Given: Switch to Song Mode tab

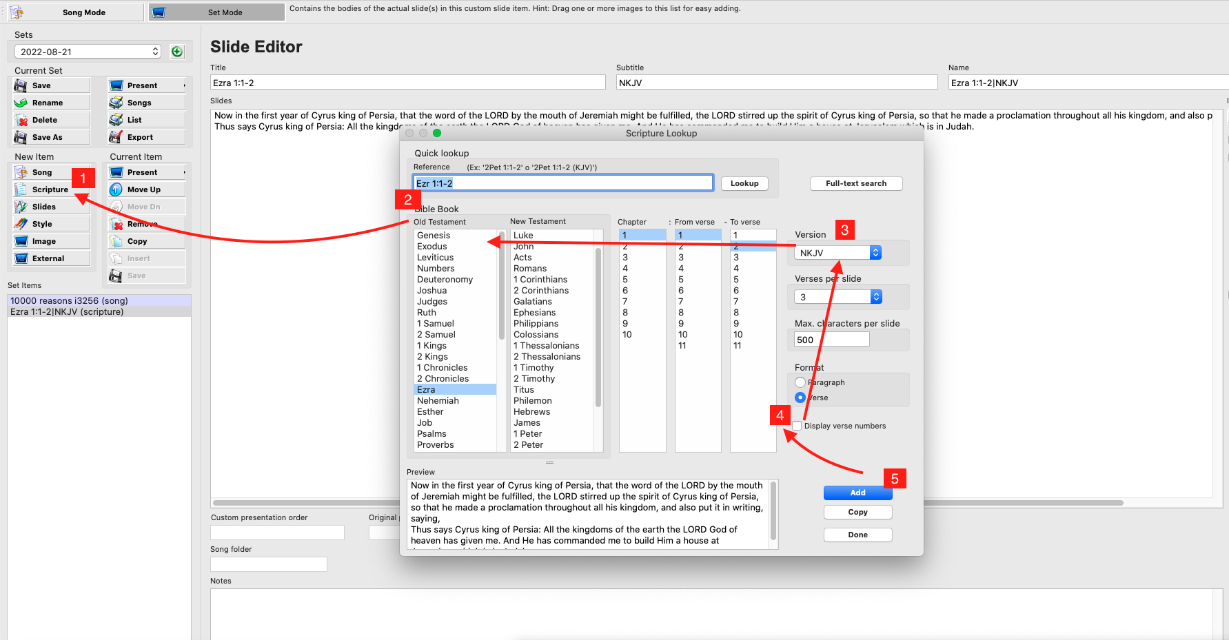Looking at the screenshot, I should [x=76, y=12].
